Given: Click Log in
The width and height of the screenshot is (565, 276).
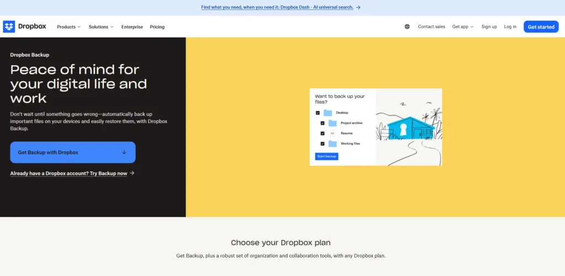Looking at the screenshot, I should click(510, 26).
